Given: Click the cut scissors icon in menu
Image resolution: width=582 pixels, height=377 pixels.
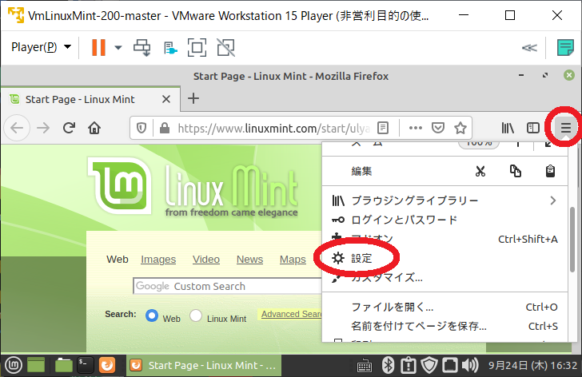Looking at the screenshot, I should point(480,171).
